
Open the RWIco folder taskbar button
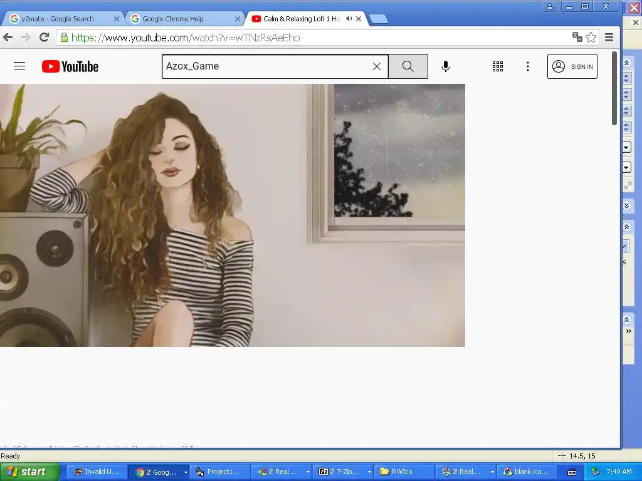point(403,472)
